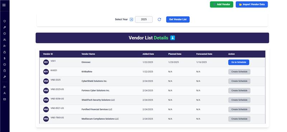The image size is (287, 132).
Task: Click the V01 avatar badge for Einnosec
Action: click(x=46, y=62)
